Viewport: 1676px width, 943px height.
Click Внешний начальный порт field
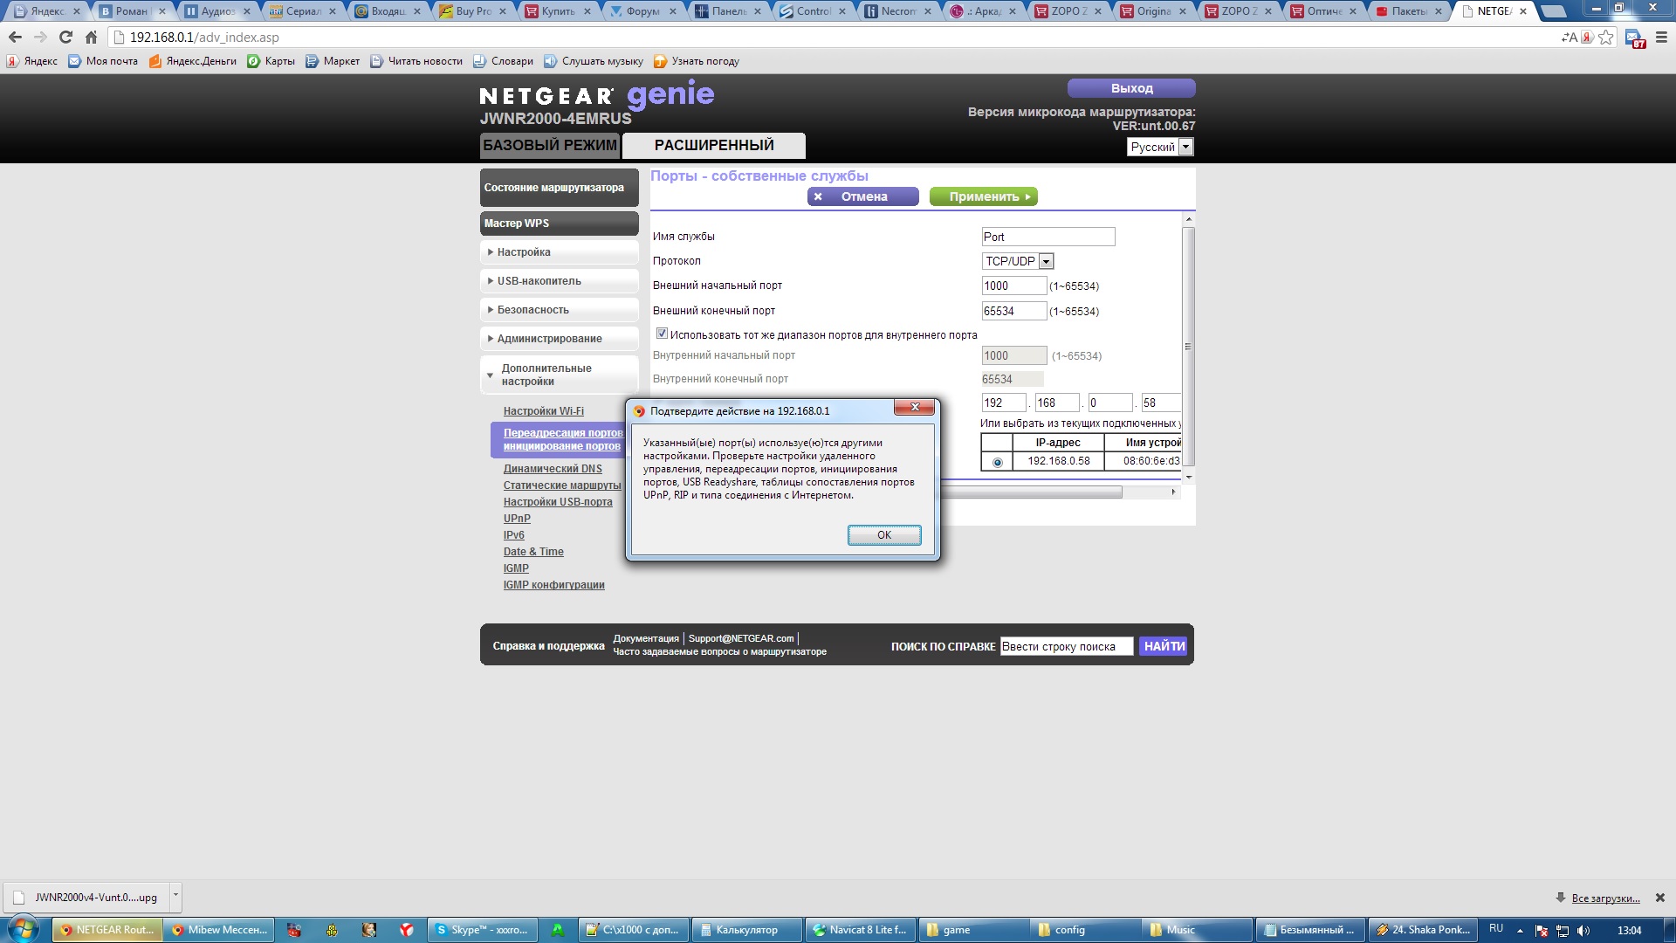1014,286
